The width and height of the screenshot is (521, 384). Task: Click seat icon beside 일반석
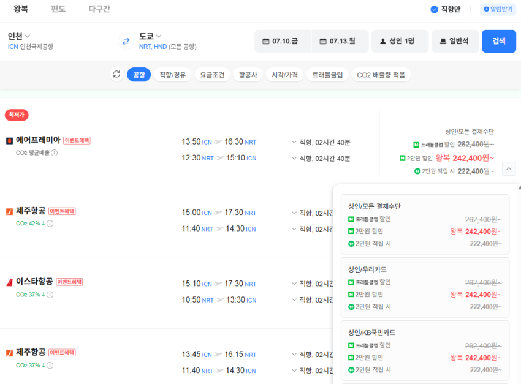click(443, 42)
